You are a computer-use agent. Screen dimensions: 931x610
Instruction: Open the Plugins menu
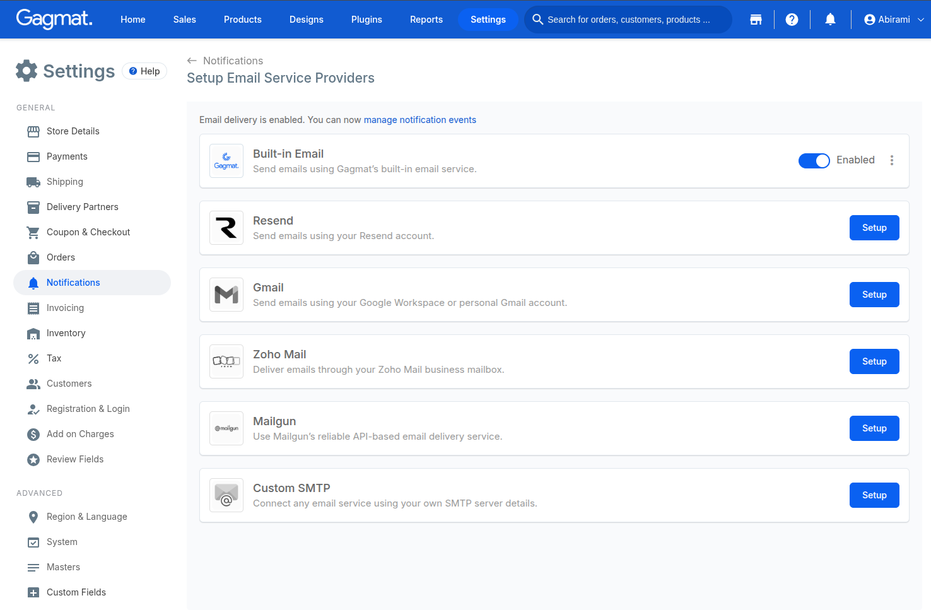pyautogui.click(x=366, y=20)
